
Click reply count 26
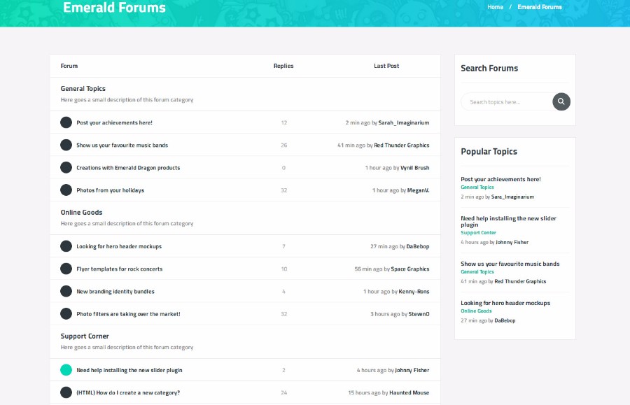(284, 145)
